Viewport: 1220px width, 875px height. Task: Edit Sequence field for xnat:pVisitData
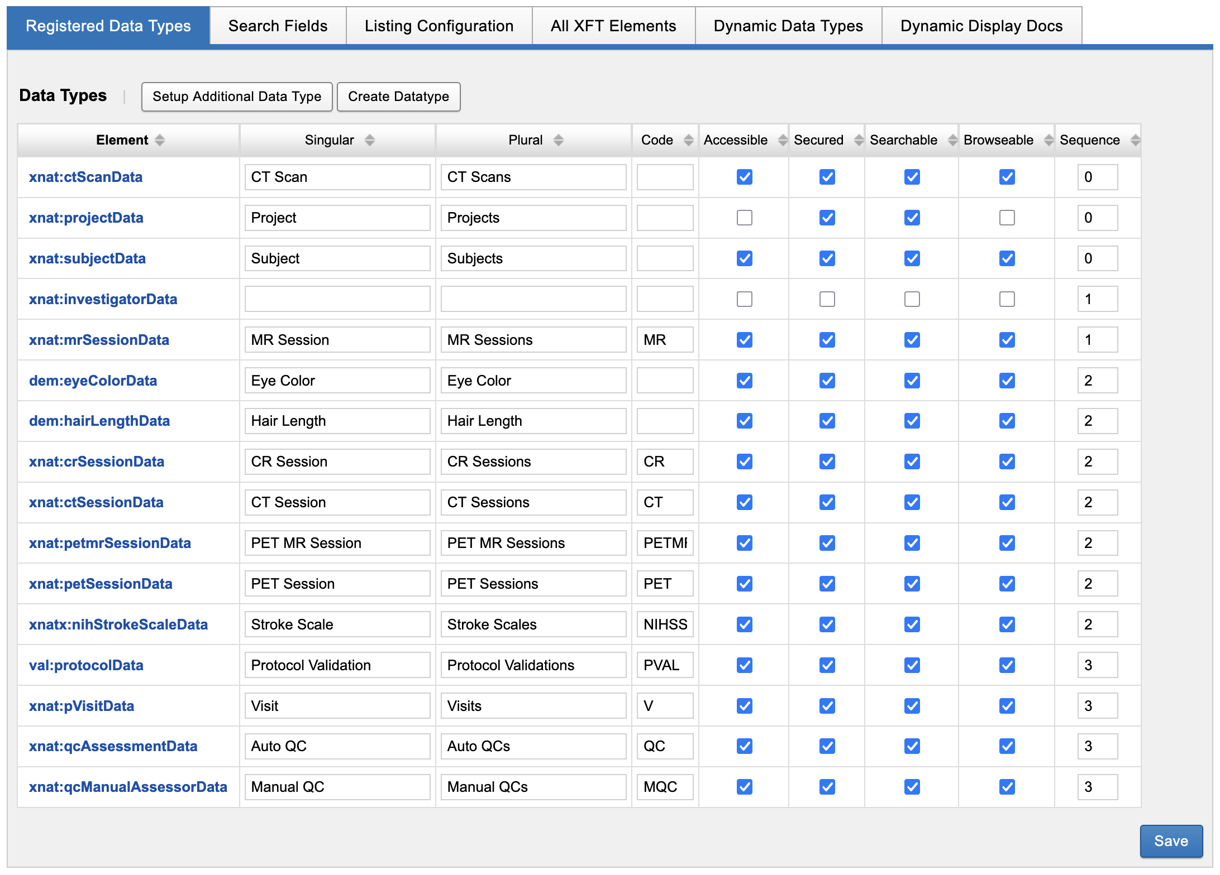tap(1098, 706)
